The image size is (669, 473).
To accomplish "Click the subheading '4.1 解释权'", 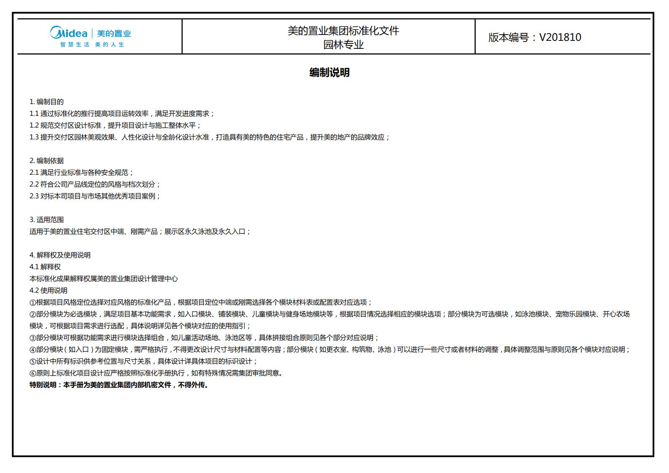I will [x=45, y=267].
